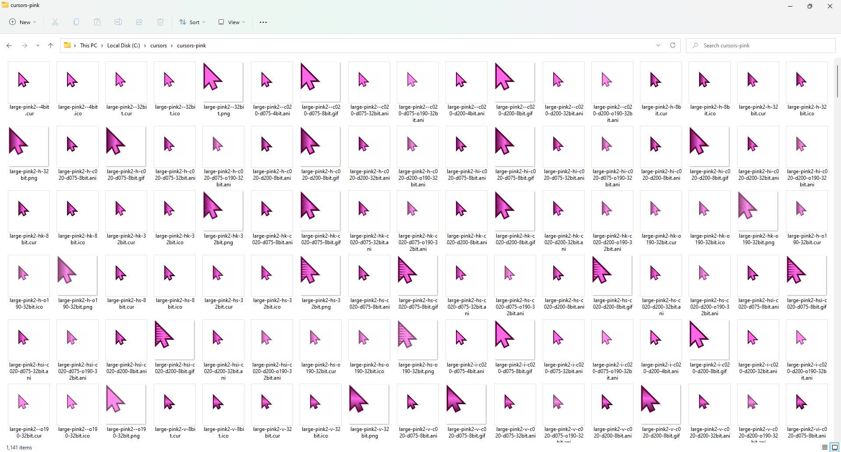The height and width of the screenshot is (452, 841).
Task: Navigate up to the cursors folder
Action: point(50,45)
